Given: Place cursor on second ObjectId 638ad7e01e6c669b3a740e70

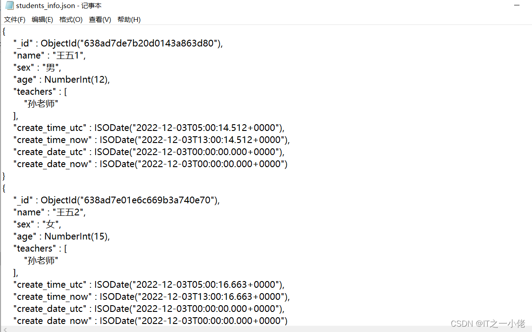Looking at the screenshot, I should click(147, 200).
